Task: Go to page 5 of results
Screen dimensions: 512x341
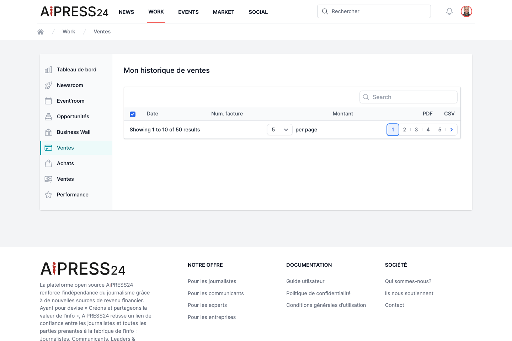Action: tap(440, 130)
